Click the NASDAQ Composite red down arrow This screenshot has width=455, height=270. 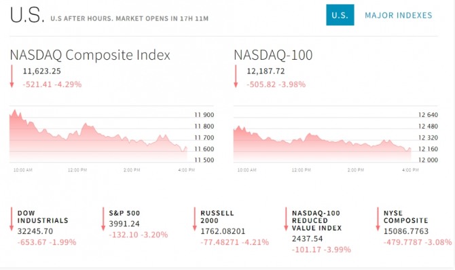pos(12,76)
